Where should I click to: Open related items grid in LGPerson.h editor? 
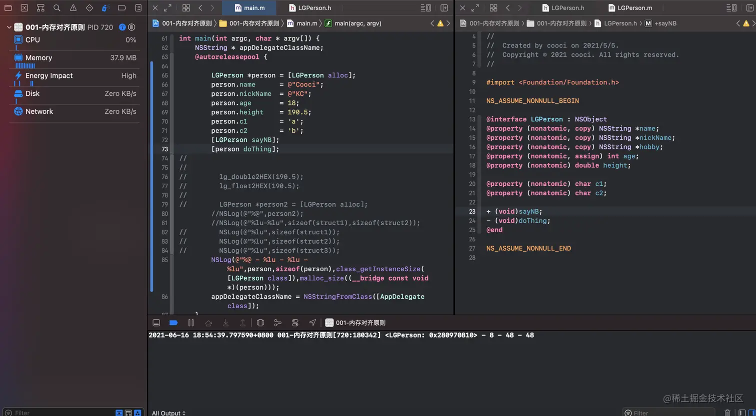point(493,8)
